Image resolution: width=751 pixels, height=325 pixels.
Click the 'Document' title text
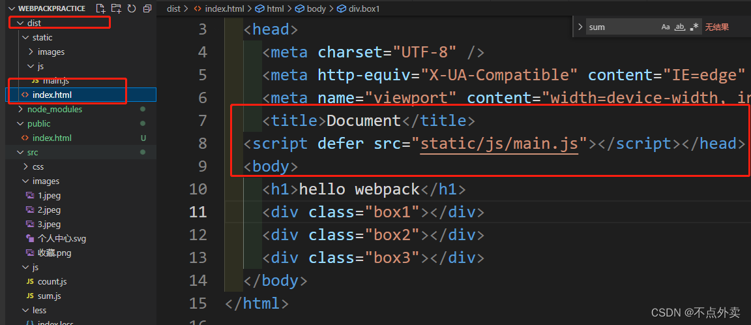pyautogui.click(x=364, y=121)
